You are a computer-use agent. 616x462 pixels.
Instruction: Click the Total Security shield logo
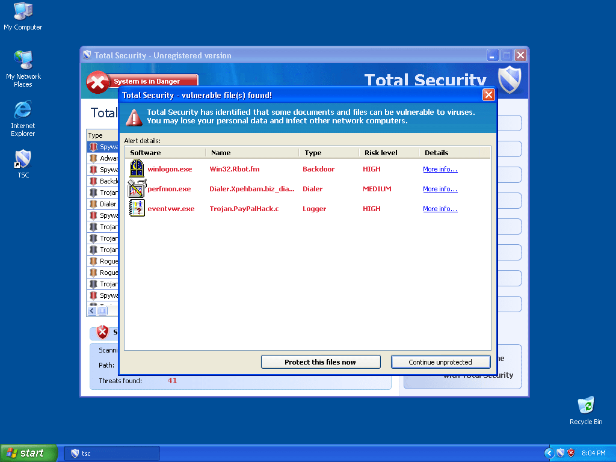(509, 79)
